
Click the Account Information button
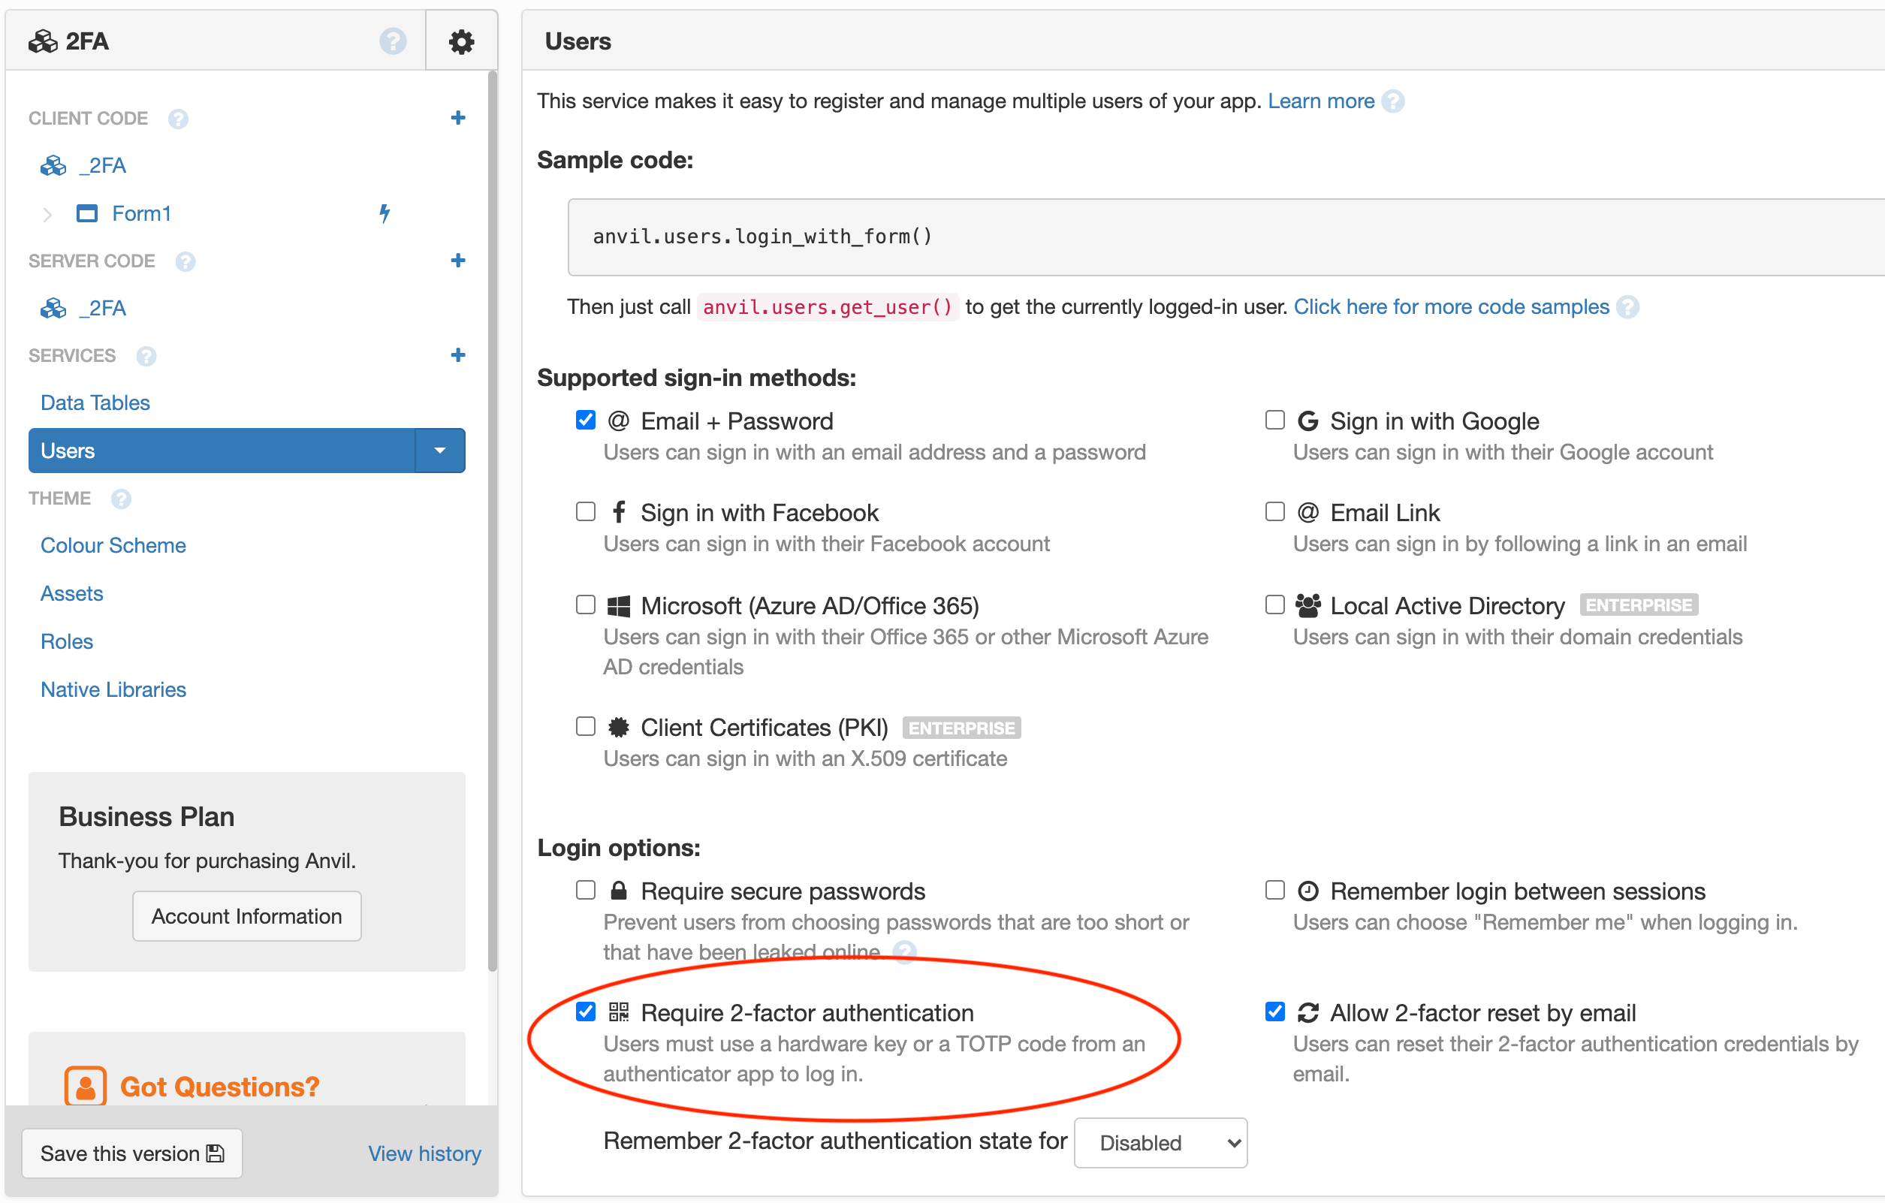[x=246, y=915]
